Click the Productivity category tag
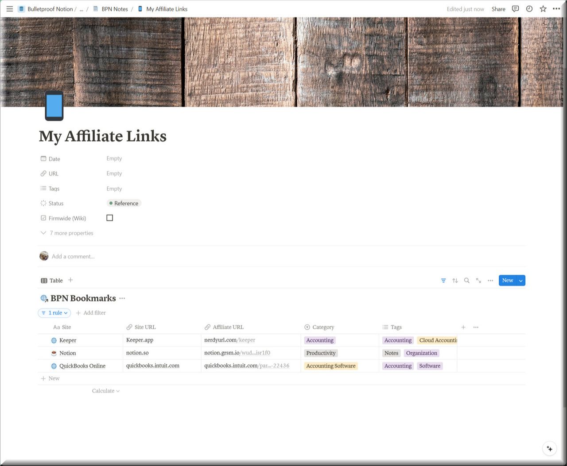This screenshot has width=567, height=466. (x=321, y=353)
